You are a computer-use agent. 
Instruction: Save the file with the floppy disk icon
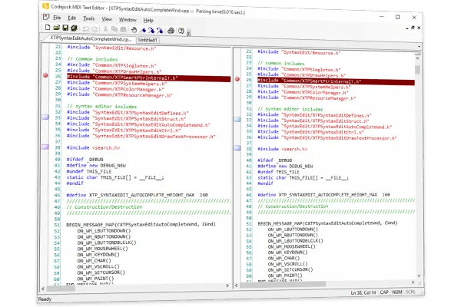65,28
